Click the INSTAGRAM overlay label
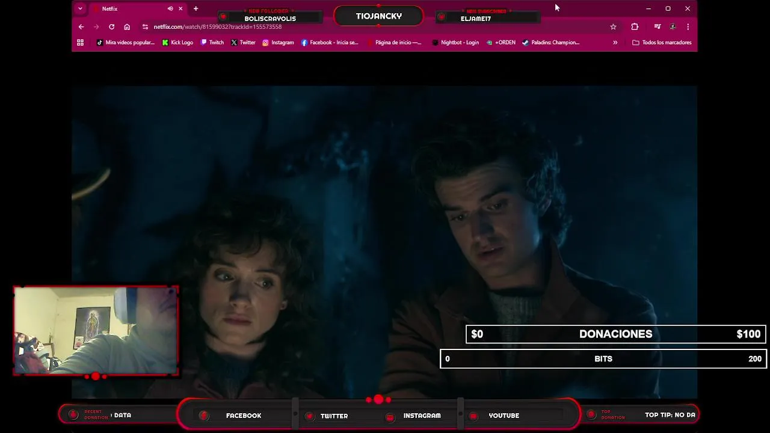The image size is (770, 433). point(422,416)
